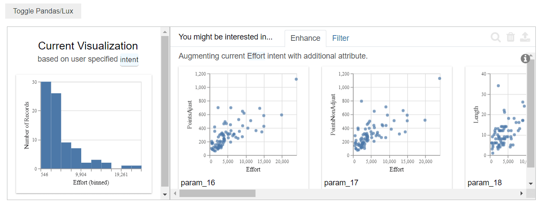The height and width of the screenshot is (207, 541).
Task: Click up arrow of Current Visualization scrollbar
Action: click(165, 32)
